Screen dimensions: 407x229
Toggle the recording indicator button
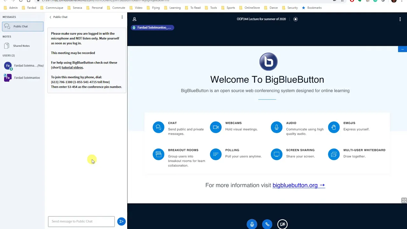point(295,19)
